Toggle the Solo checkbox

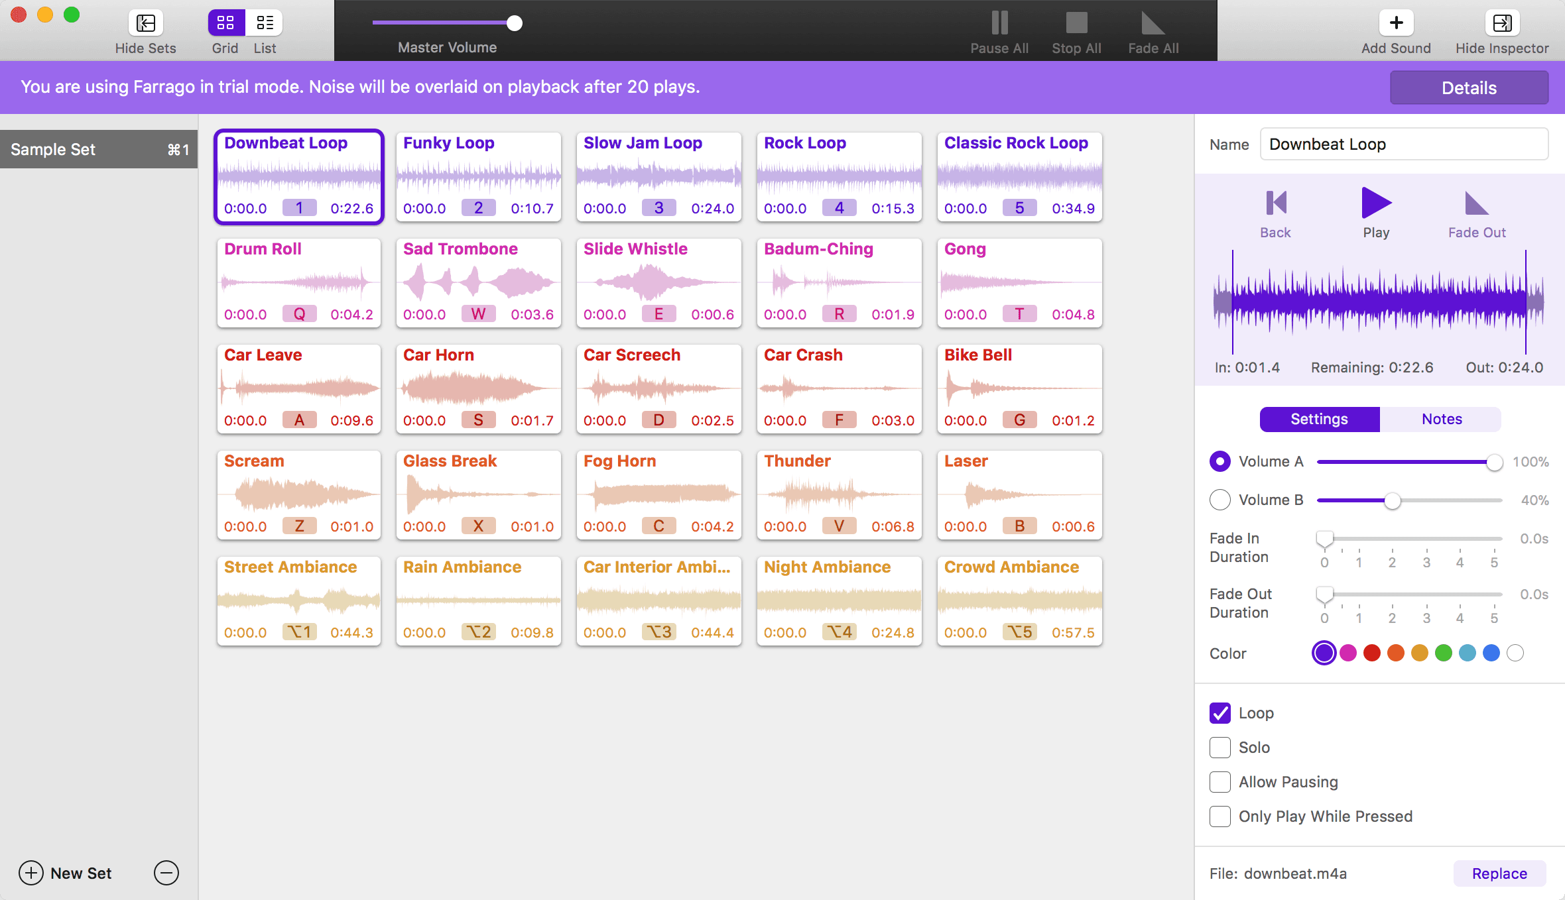point(1219,748)
